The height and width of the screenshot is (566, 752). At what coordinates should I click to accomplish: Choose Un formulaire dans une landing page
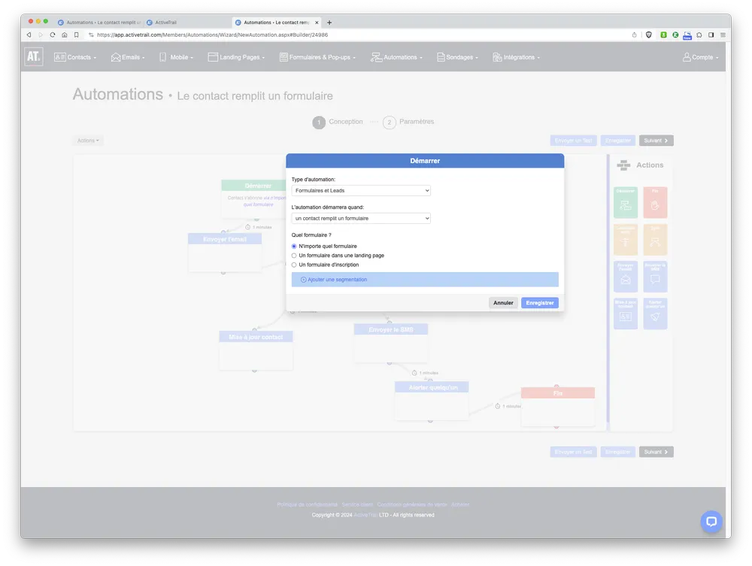[x=293, y=255]
